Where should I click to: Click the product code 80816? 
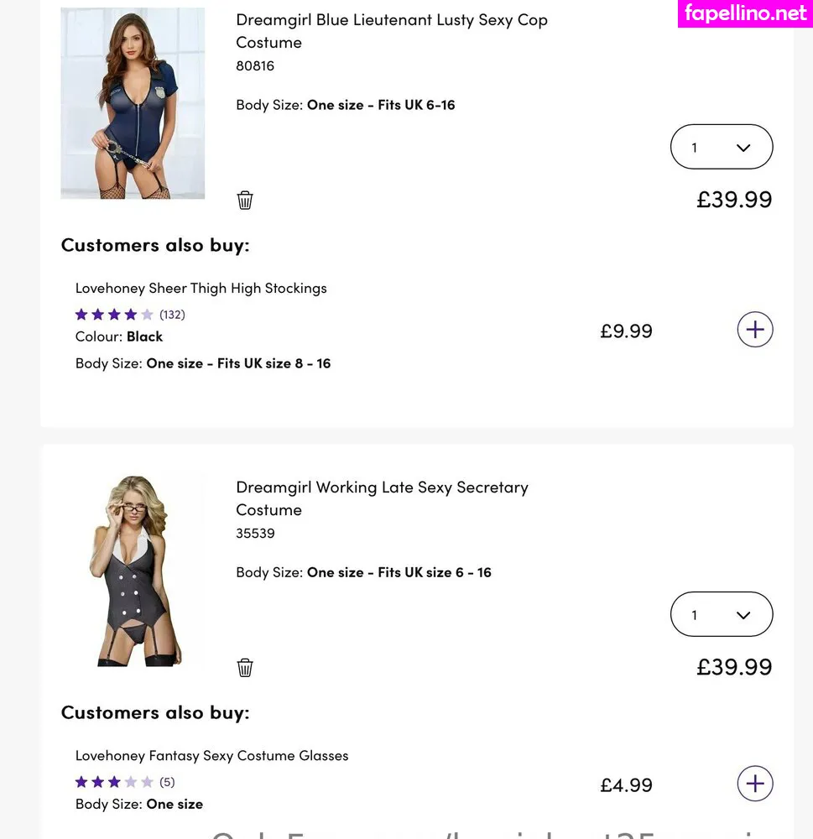tap(255, 65)
